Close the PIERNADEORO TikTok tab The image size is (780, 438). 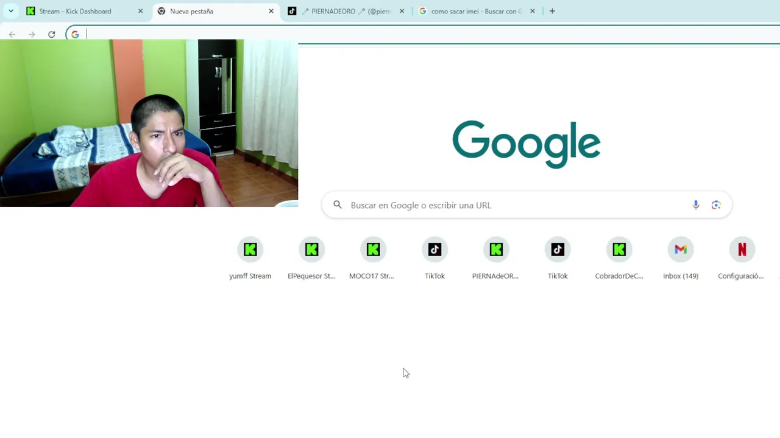click(402, 11)
